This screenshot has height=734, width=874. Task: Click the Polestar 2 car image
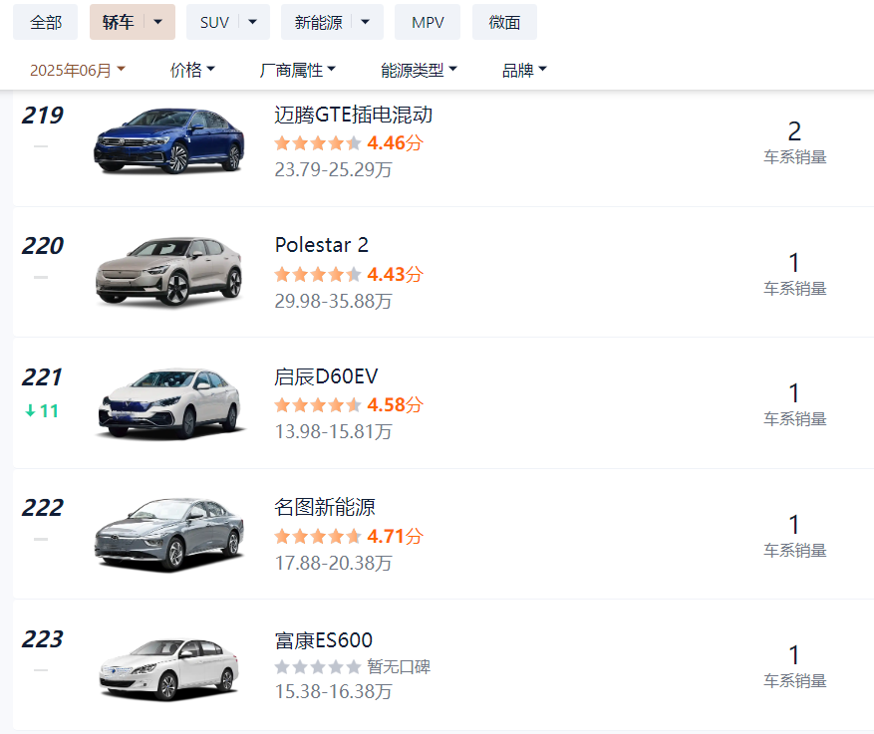click(168, 272)
